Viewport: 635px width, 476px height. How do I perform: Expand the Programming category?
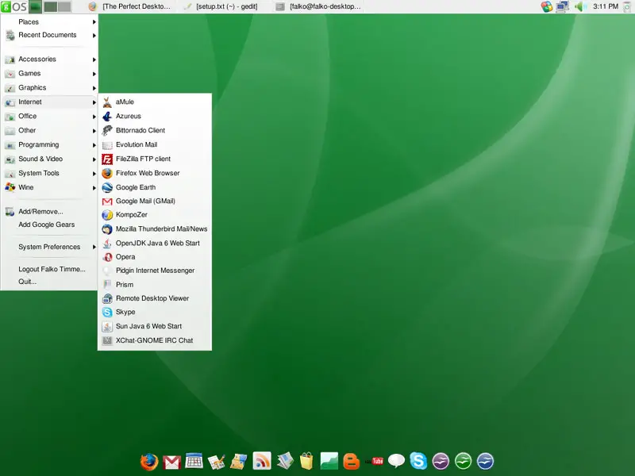coord(49,145)
